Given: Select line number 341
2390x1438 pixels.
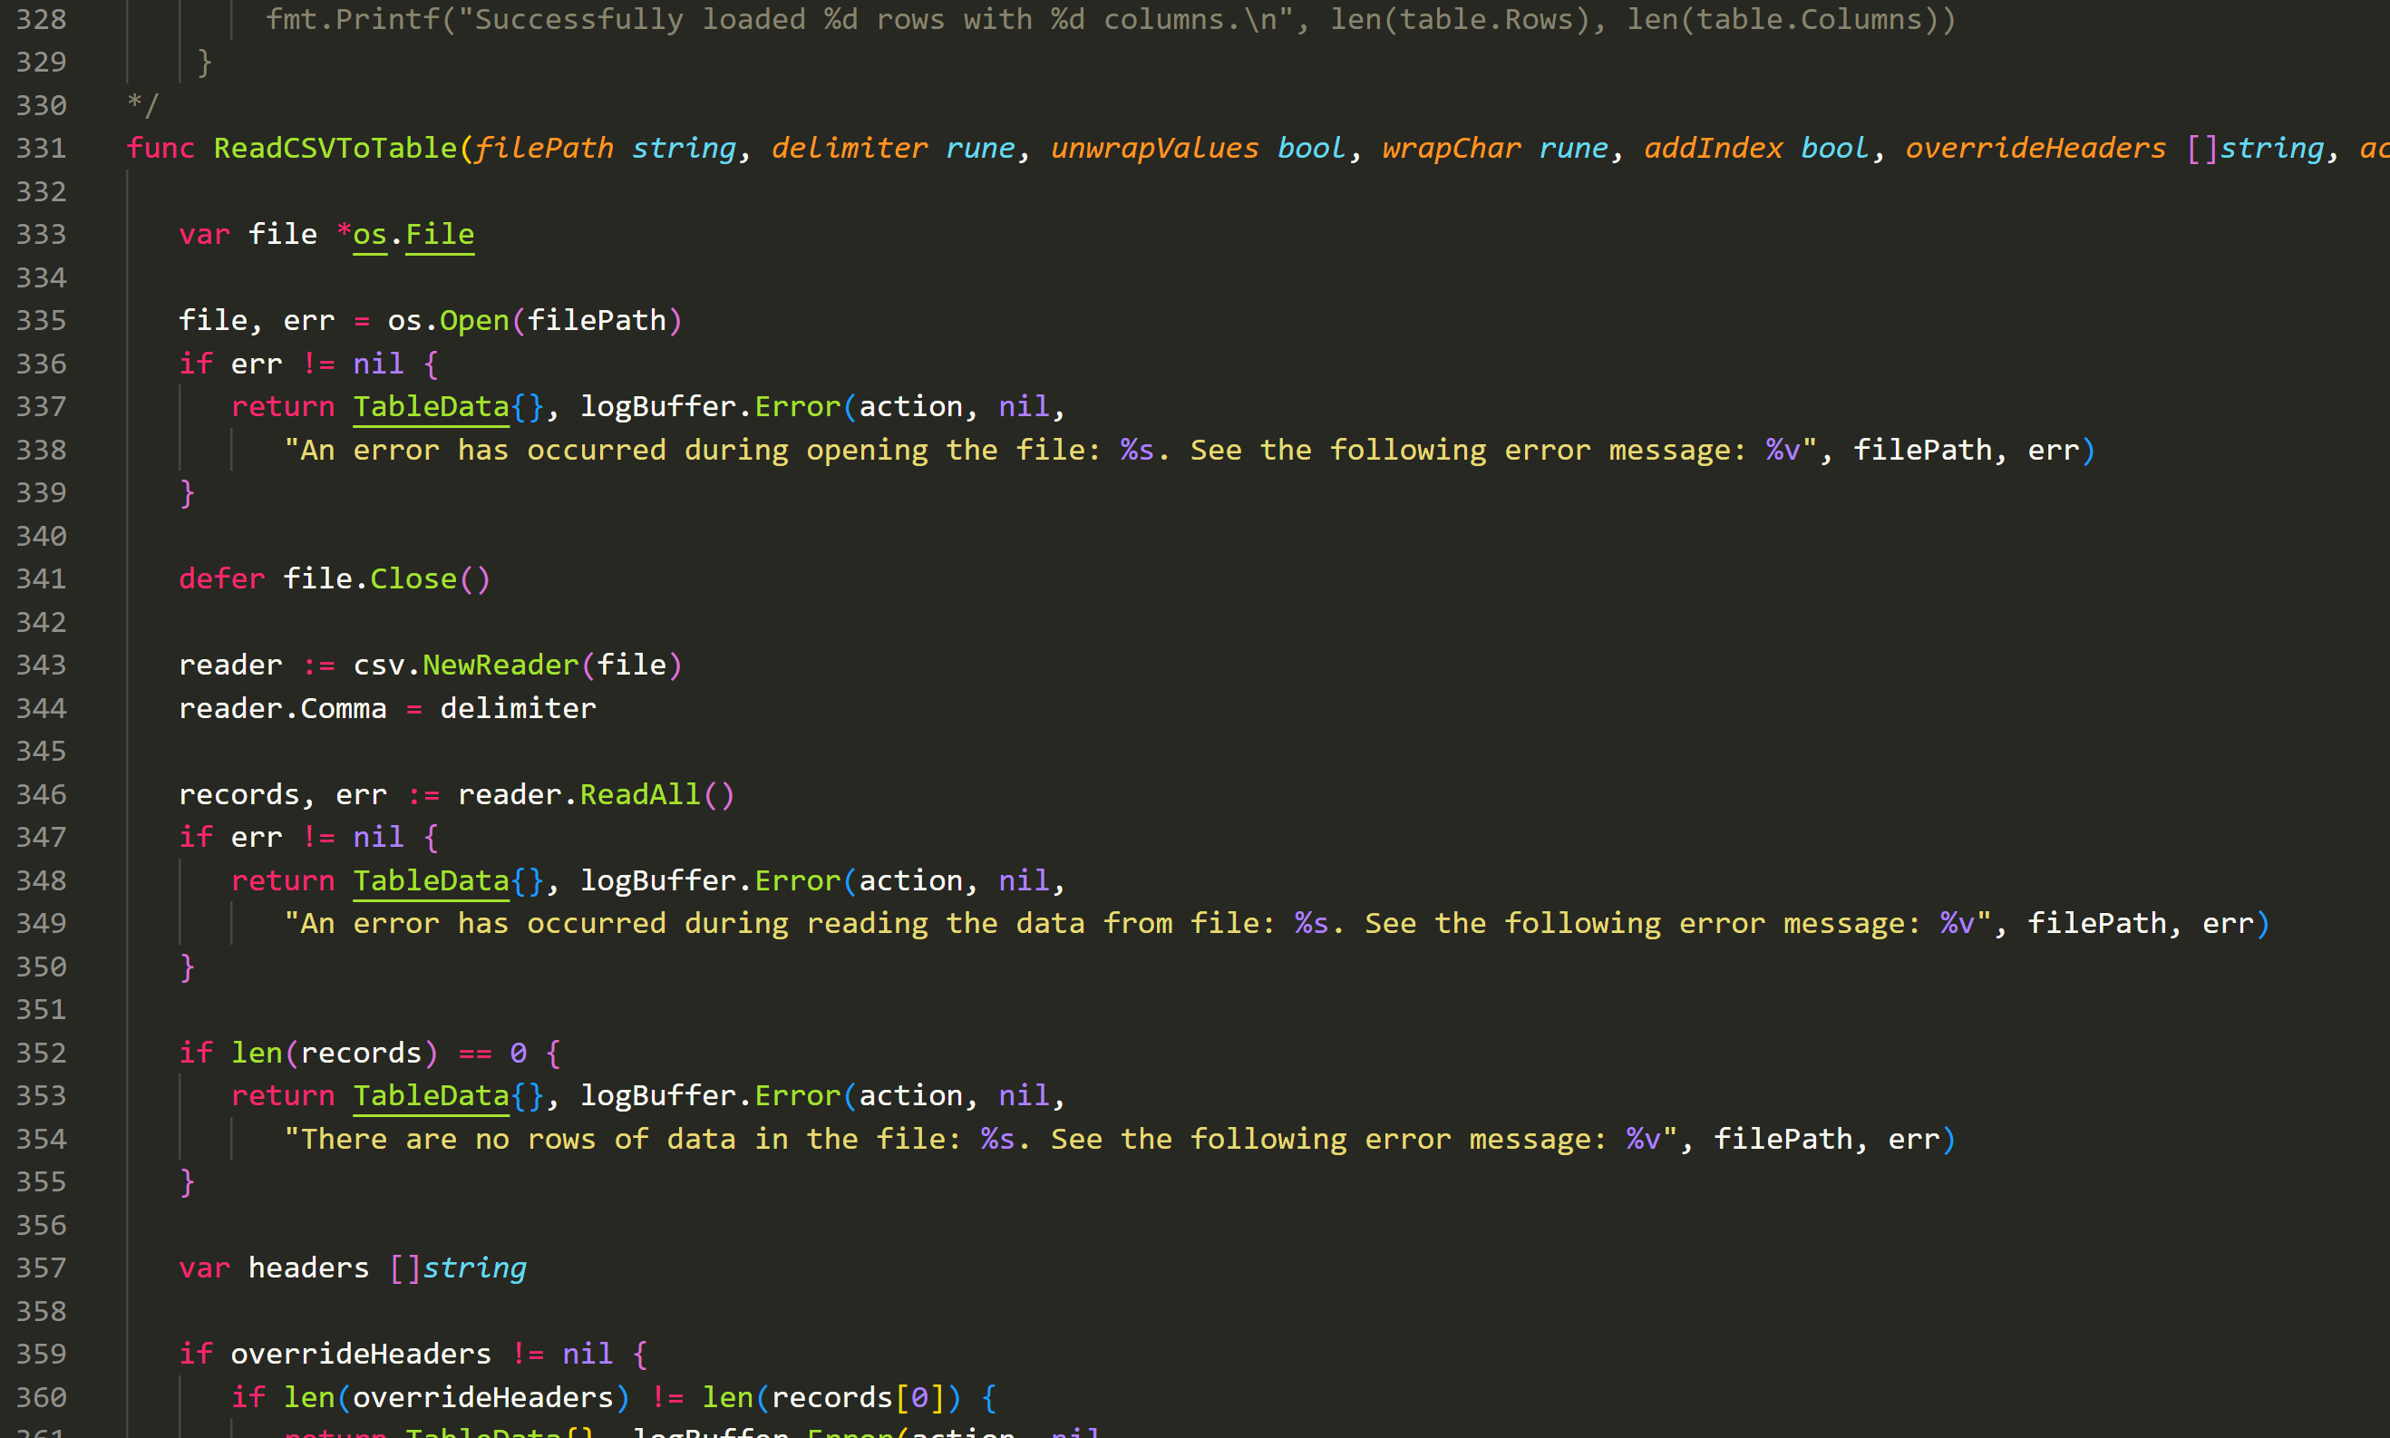Looking at the screenshot, I should click(40, 578).
